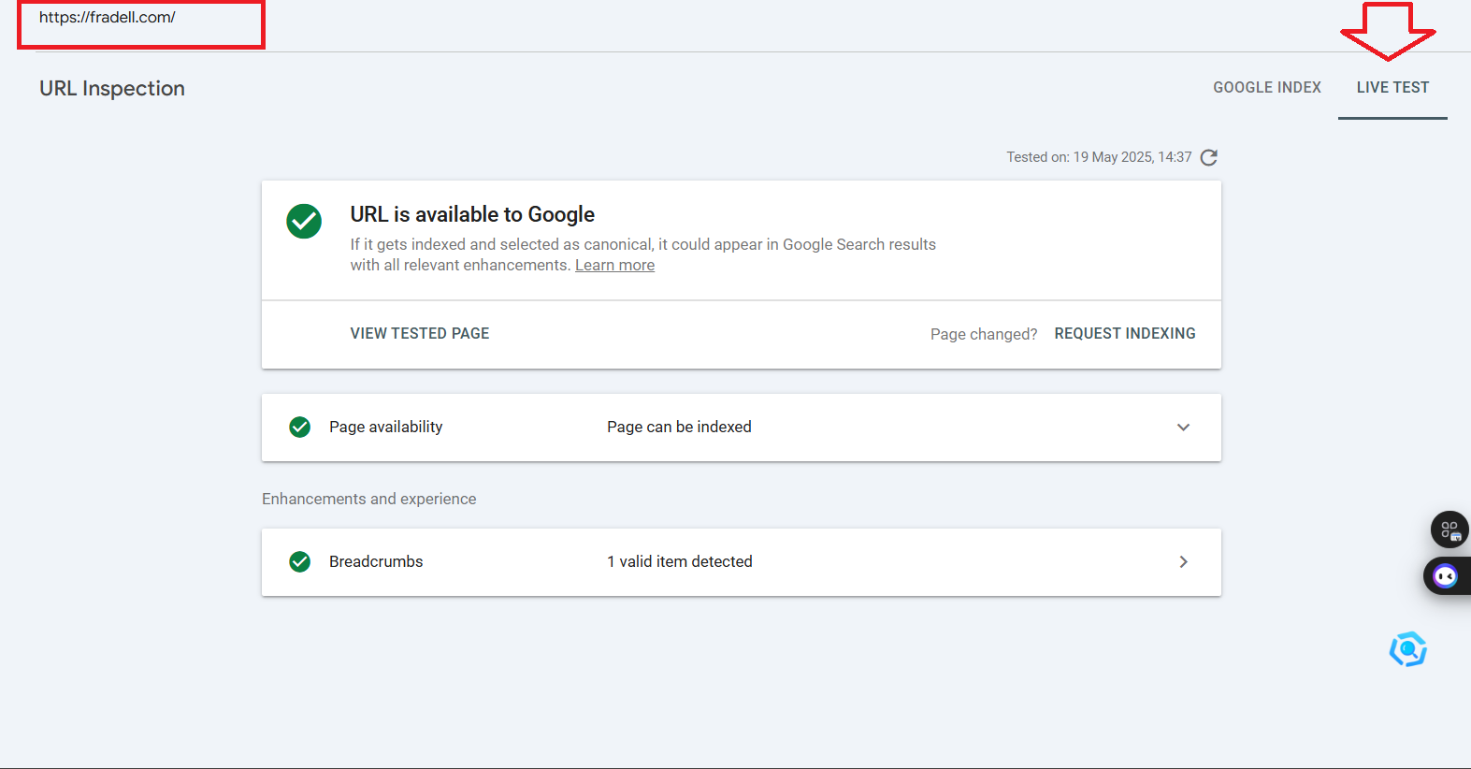Expand the Page availability chevron
The width and height of the screenshot is (1471, 769).
pyautogui.click(x=1183, y=428)
